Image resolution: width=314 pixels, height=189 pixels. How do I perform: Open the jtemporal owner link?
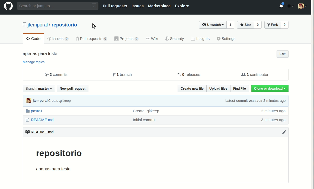pos(38,25)
